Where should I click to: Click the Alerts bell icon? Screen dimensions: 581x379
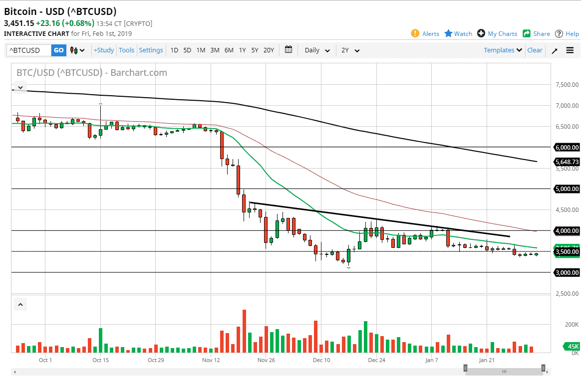(x=415, y=33)
